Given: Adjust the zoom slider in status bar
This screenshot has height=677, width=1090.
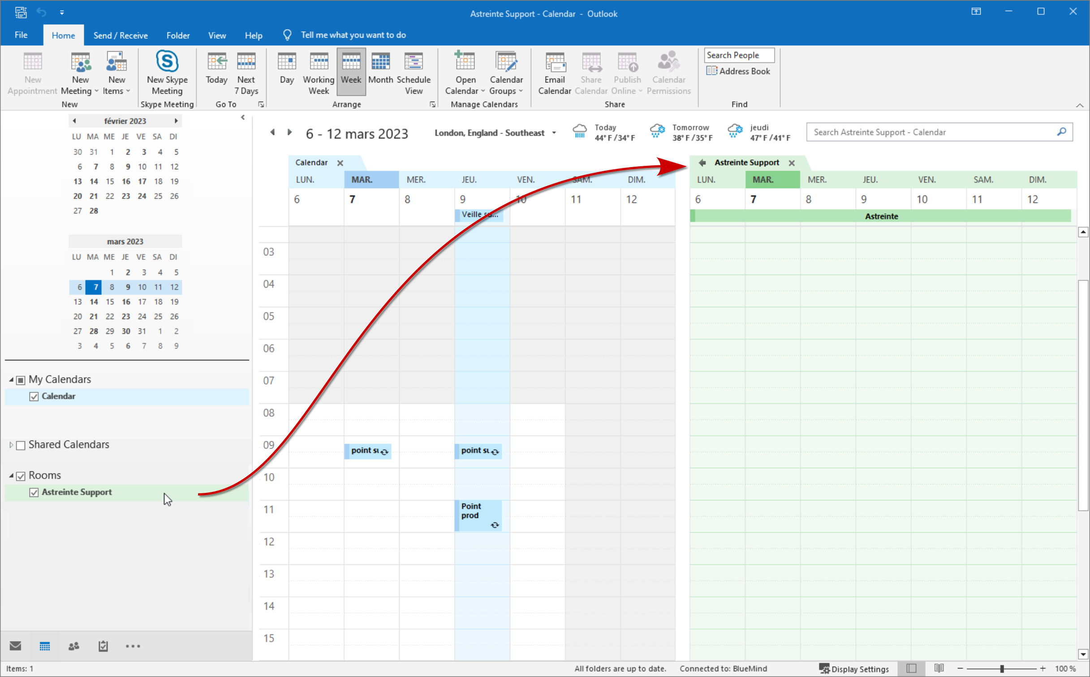Looking at the screenshot, I should pos(1002,668).
